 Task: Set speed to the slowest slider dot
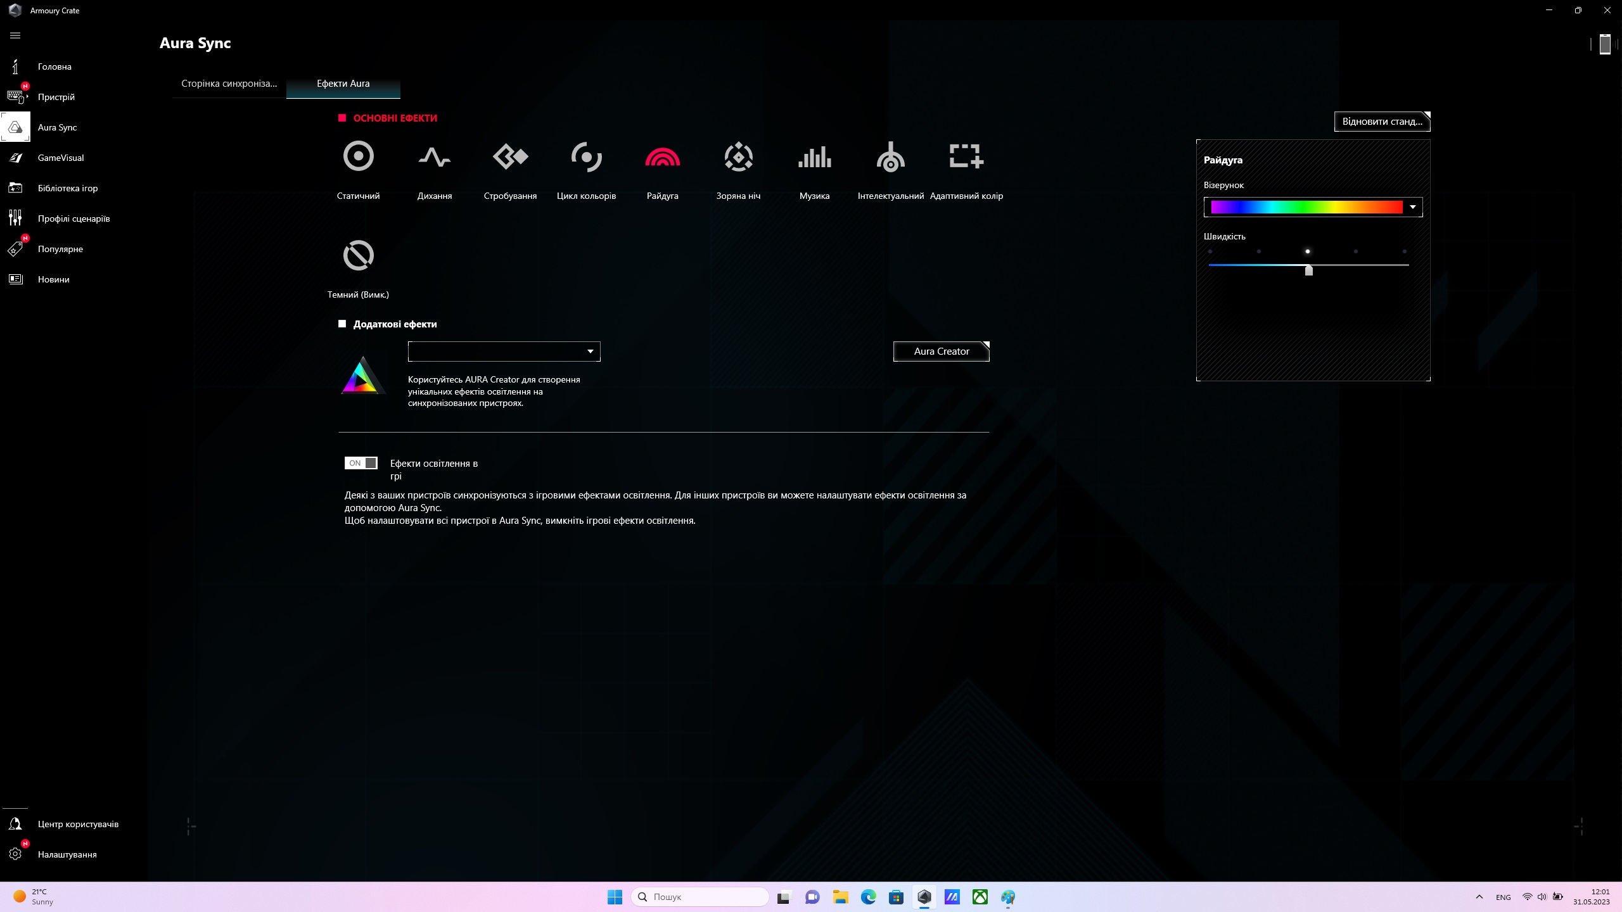click(x=1210, y=251)
